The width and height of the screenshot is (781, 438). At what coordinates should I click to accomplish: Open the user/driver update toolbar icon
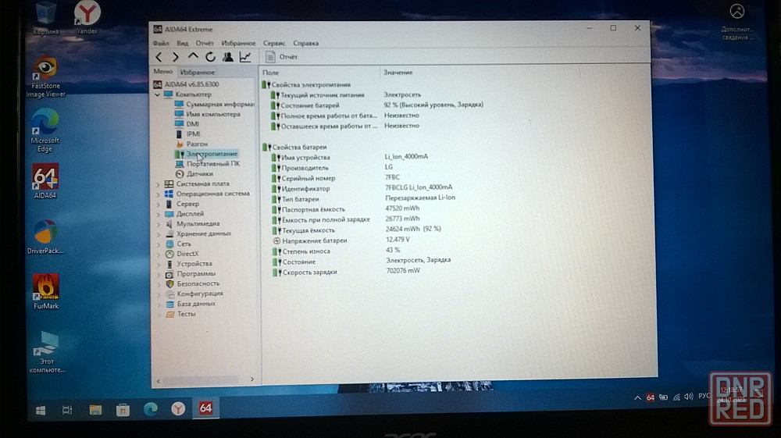coord(227,57)
